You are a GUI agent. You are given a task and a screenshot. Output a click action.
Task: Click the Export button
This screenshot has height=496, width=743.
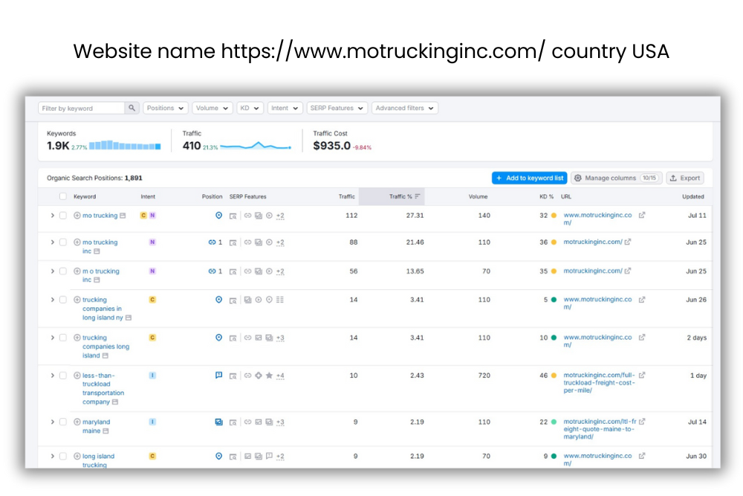[x=684, y=178]
